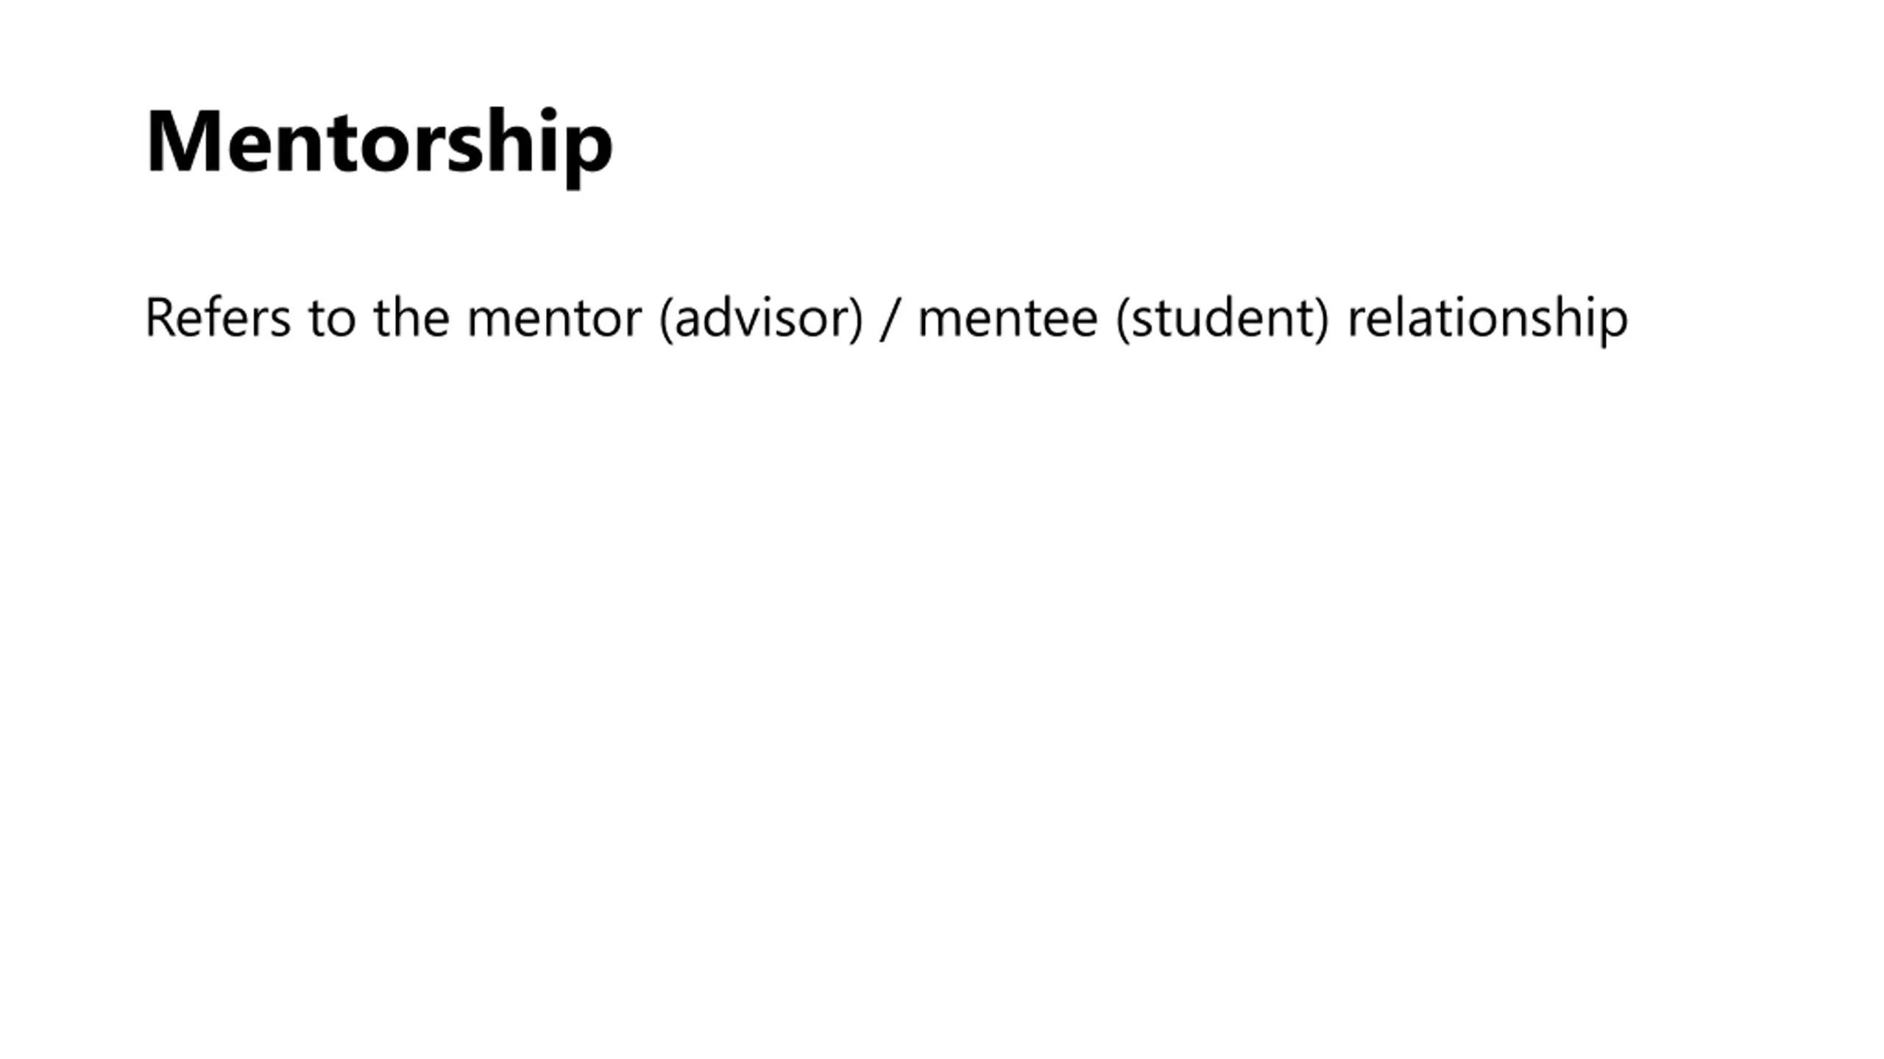The width and height of the screenshot is (1884, 1059).
Task: Click the opening parenthesis before advisor
Action: click(x=667, y=319)
